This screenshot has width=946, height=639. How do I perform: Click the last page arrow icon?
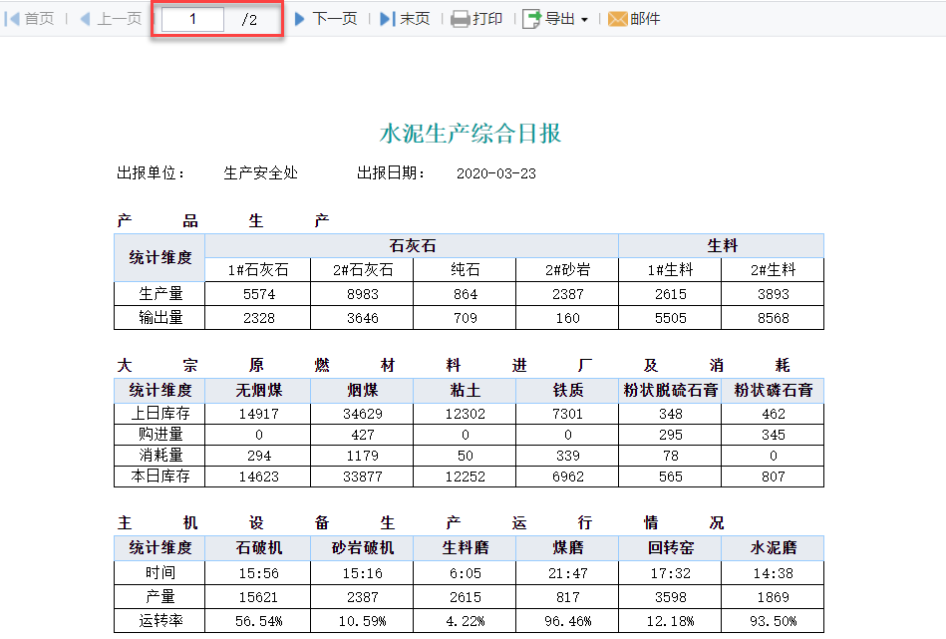[x=387, y=19]
